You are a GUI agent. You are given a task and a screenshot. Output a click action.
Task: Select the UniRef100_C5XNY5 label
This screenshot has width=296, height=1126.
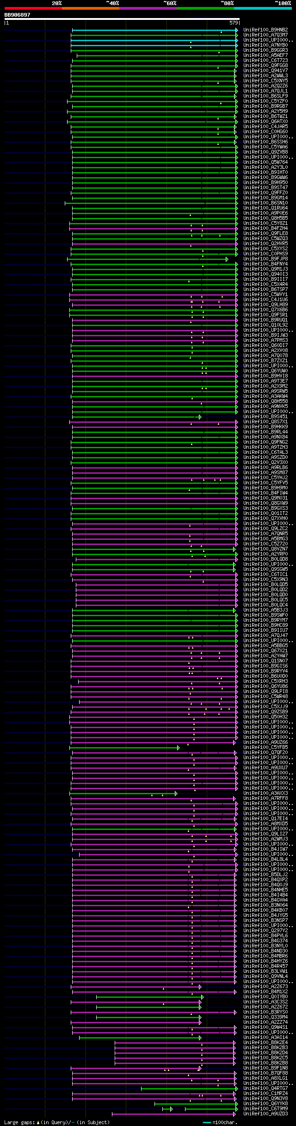[x=265, y=81]
